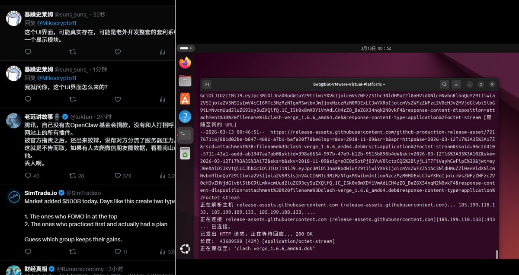The width and height of the screenshot is (519, 275).
Task: Open the Files manager in the dock
Action: pyautogui.click(x=185, y=81)
